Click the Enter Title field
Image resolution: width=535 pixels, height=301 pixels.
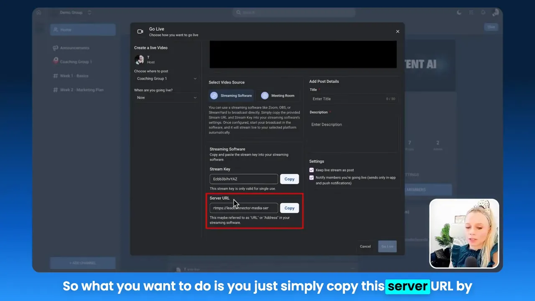pos(354,99)
